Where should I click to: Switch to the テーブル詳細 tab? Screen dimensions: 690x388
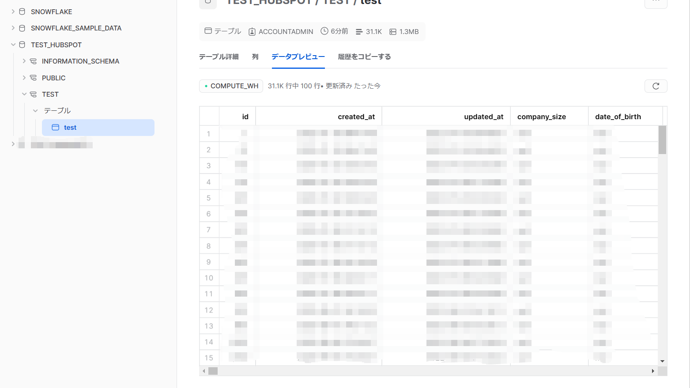(x=219, y=57)
